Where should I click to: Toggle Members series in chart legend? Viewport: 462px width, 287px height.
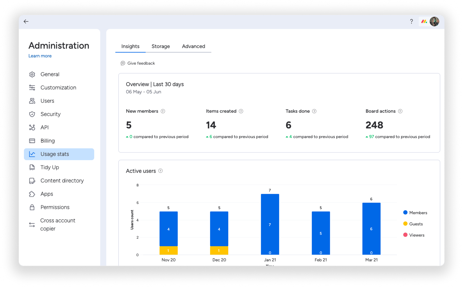click(x=415, y=213)
